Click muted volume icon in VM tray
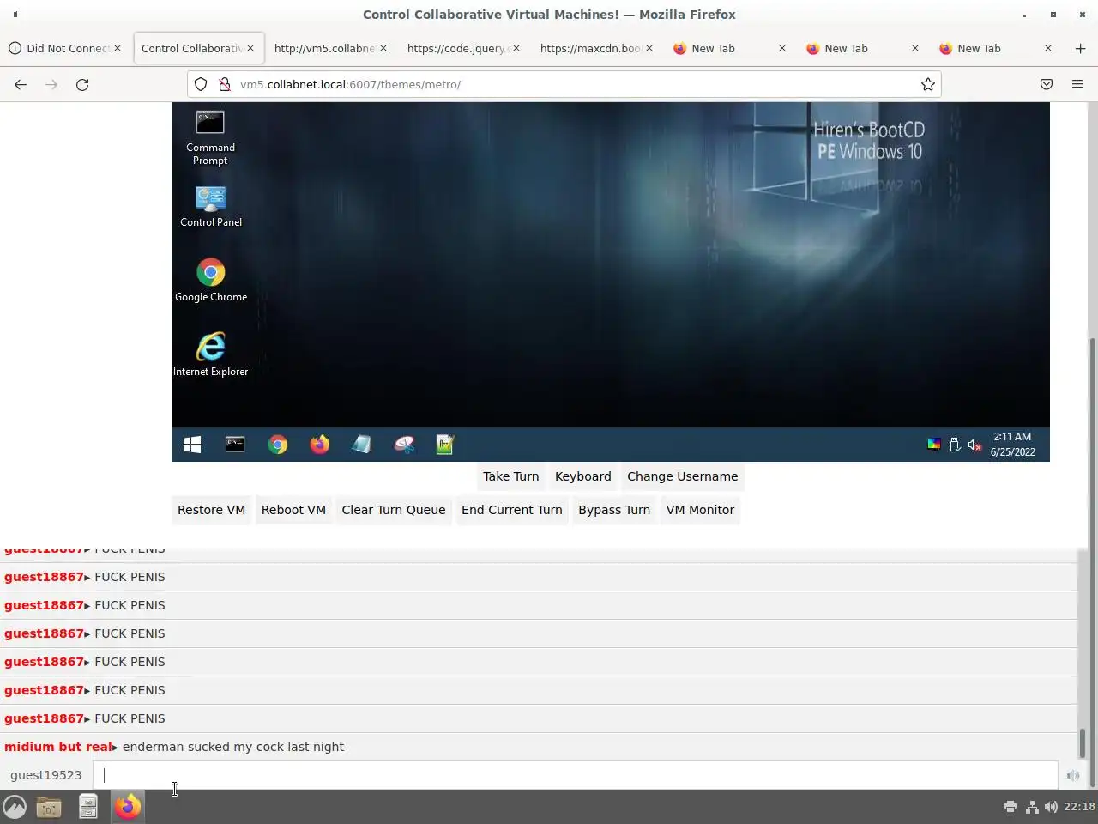Viewport: 1098px width, 824px height. [x=974, y=445]
